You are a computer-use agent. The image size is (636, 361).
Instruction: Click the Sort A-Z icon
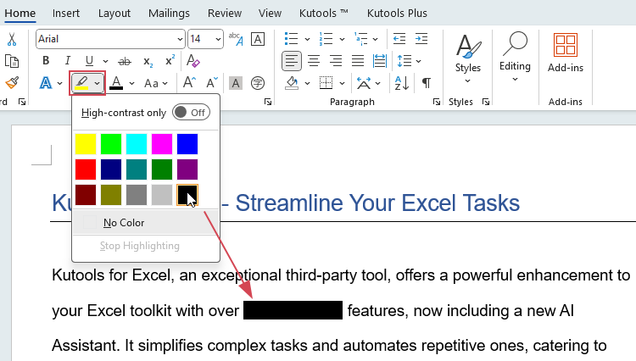[401, 83]
